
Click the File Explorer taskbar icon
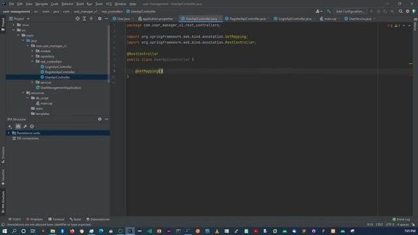click(52, 231)
